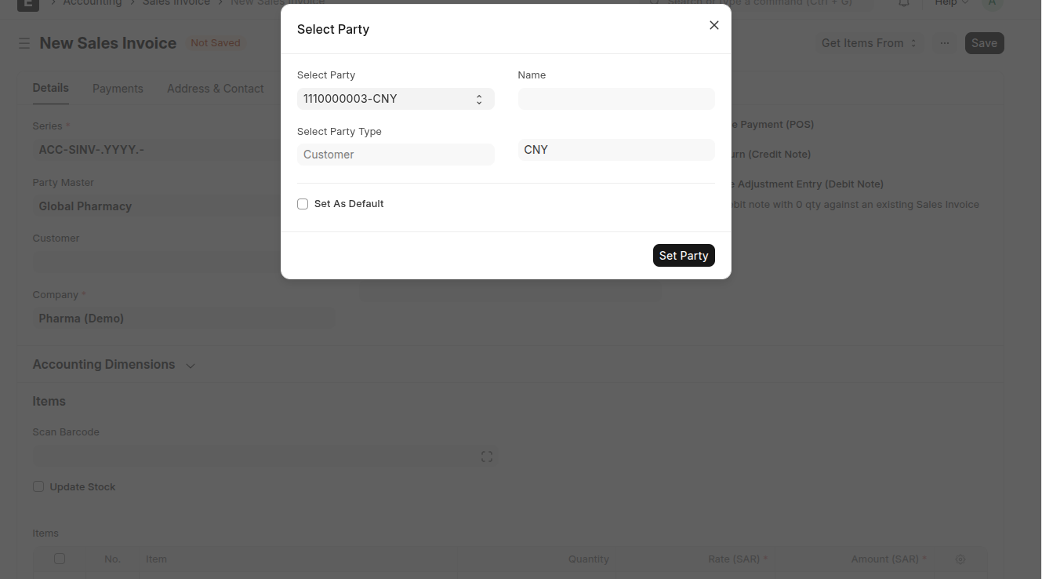Viewport: 1042px width, 579px height.
Task: Switch to the Payments tab
Action: click(118, 89)
